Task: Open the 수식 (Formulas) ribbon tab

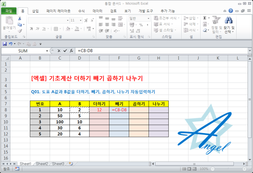Action: (81, 11)
